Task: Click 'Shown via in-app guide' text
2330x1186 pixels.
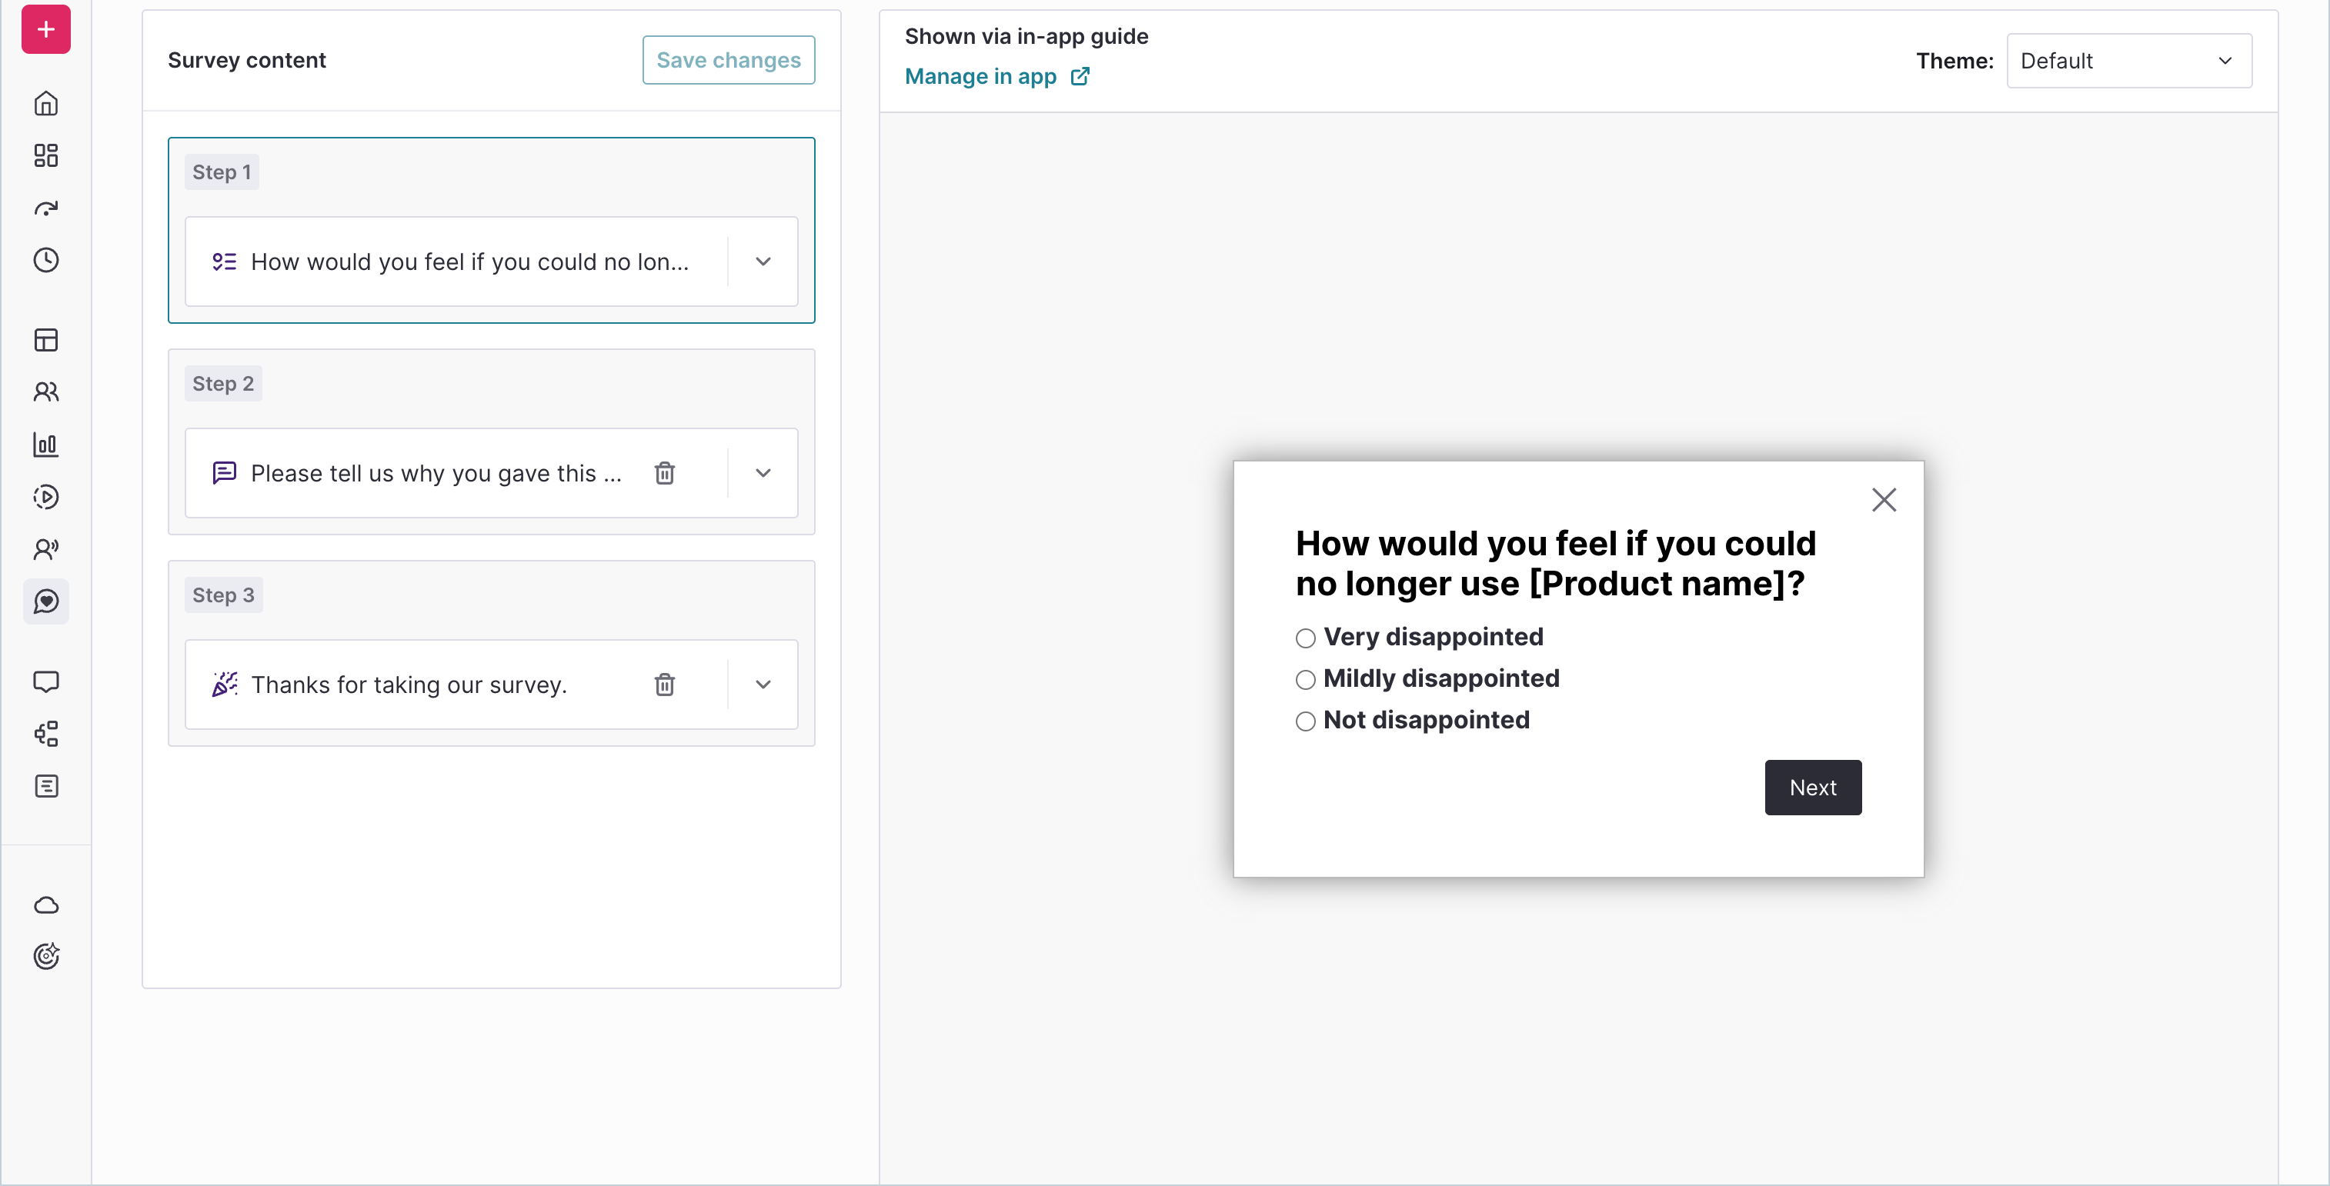Action: tap(1026, 36)
